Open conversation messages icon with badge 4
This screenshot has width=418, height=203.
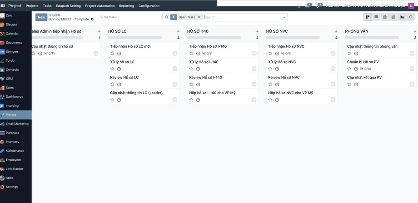pyautogui.click(x=308, y=5)
